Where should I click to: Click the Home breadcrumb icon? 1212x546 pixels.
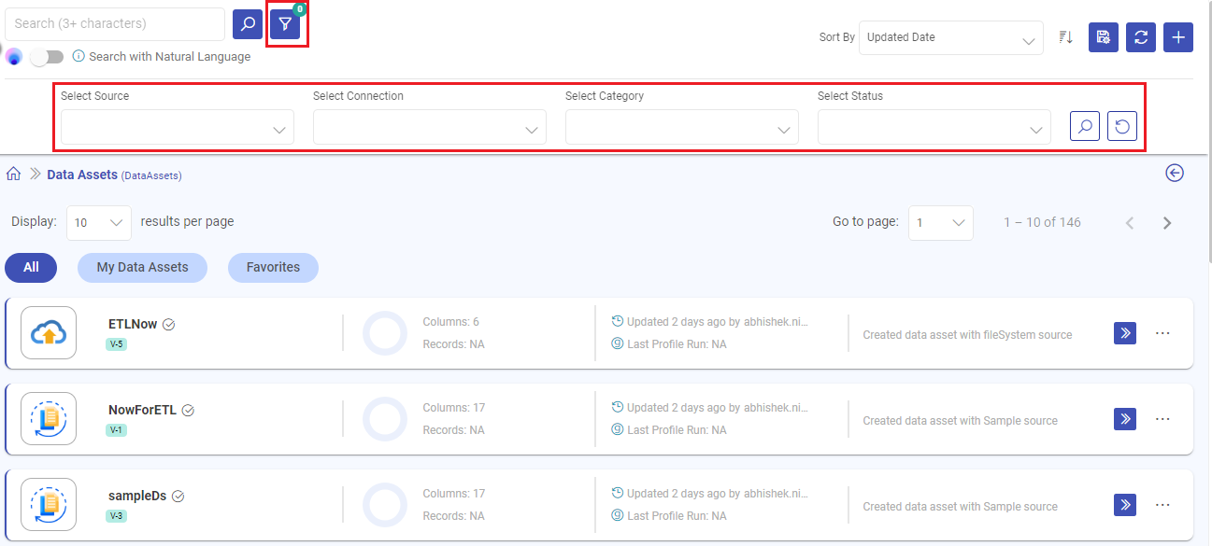pyautogui.click(x=13, y=173)
